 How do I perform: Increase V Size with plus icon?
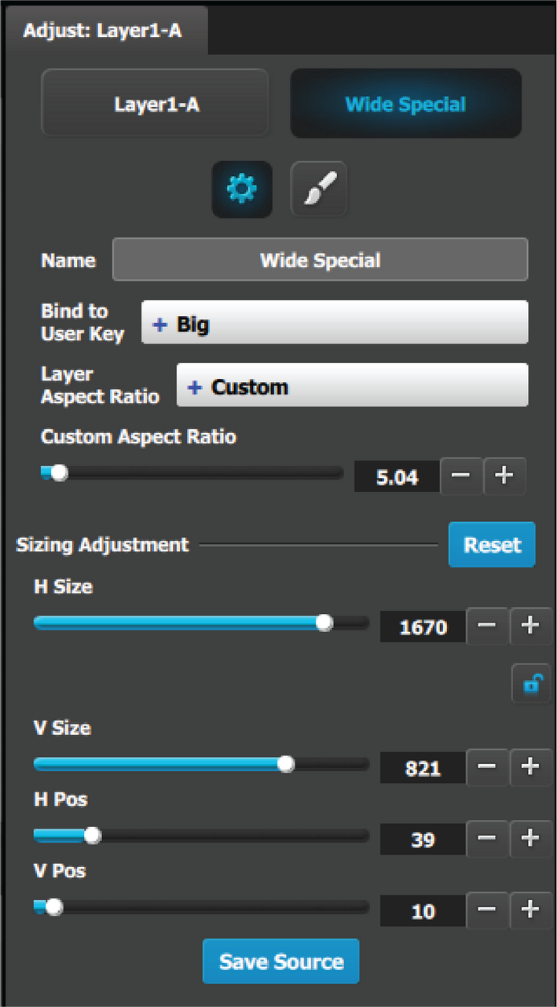tap(531, 766)
